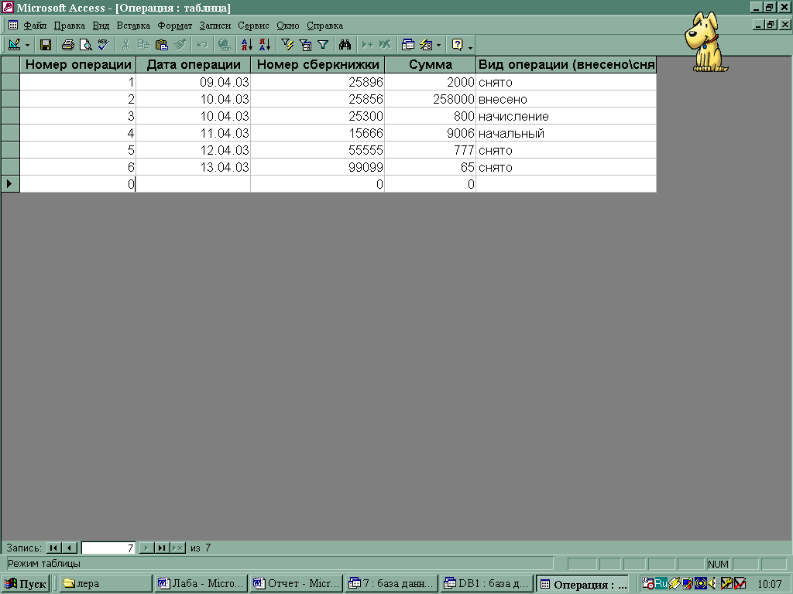Expand the toolbar options arrow after Help
This screenshot has height=594, width=793.
[x=471, y=46]
